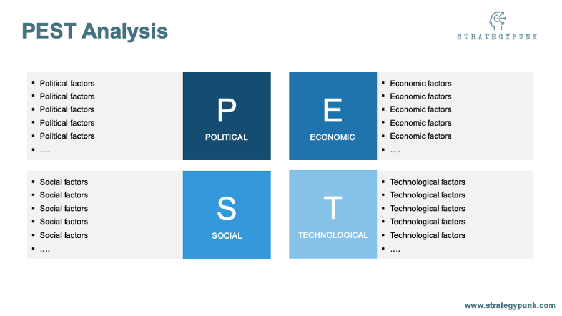
Task: Click the ECONOMIC label in blue box
Action: pos(333,137)
